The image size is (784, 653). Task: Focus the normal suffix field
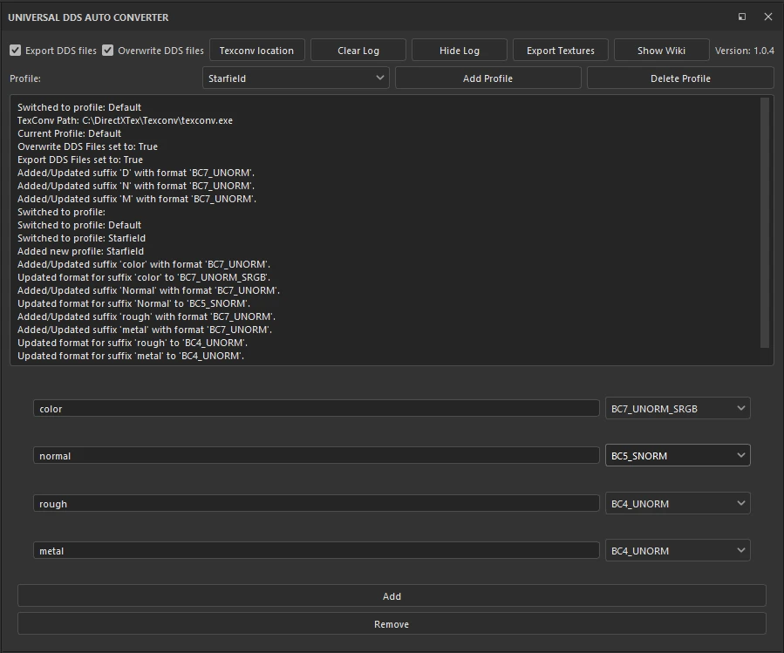click(316, 455)
